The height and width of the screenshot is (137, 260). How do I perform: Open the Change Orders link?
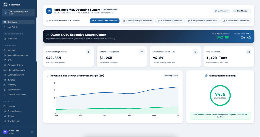point(18,111)
